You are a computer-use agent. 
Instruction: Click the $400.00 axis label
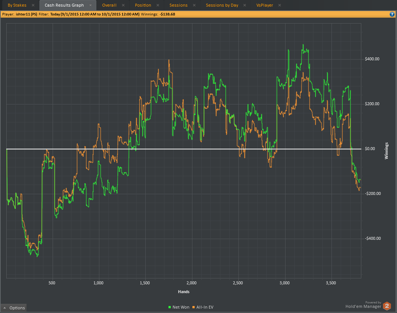point(372,59)
